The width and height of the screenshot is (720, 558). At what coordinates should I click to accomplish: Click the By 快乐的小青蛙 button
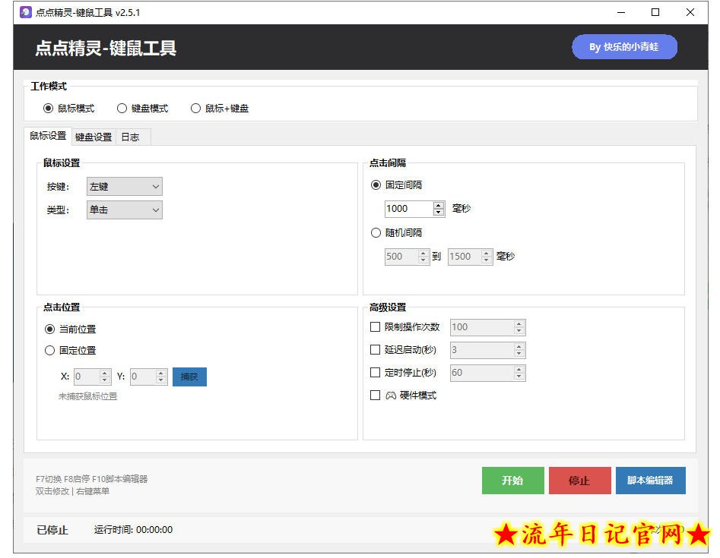(624, 47)
